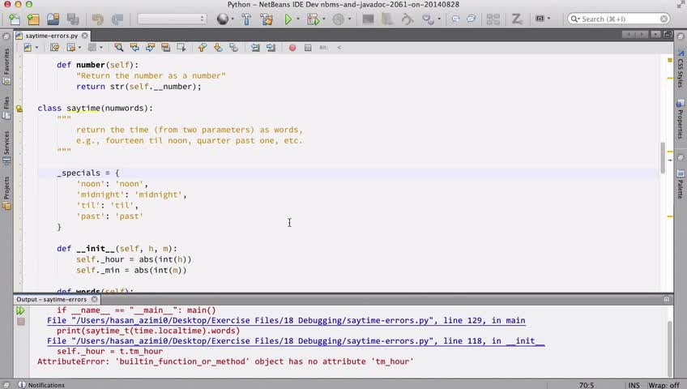This screenshot has width=687, height=389.
Task: Open the Services side panel
Action: point(6,147)
